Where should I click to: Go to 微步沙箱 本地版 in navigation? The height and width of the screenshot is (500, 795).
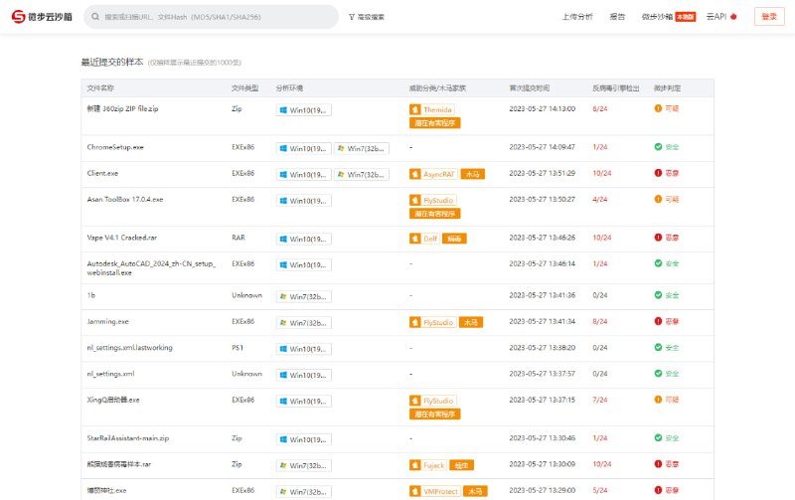668,17
